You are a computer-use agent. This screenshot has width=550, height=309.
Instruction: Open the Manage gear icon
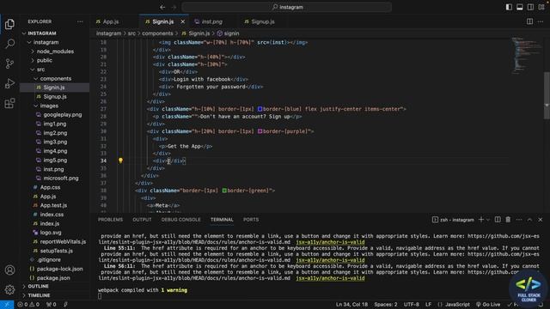click(9, 289)
